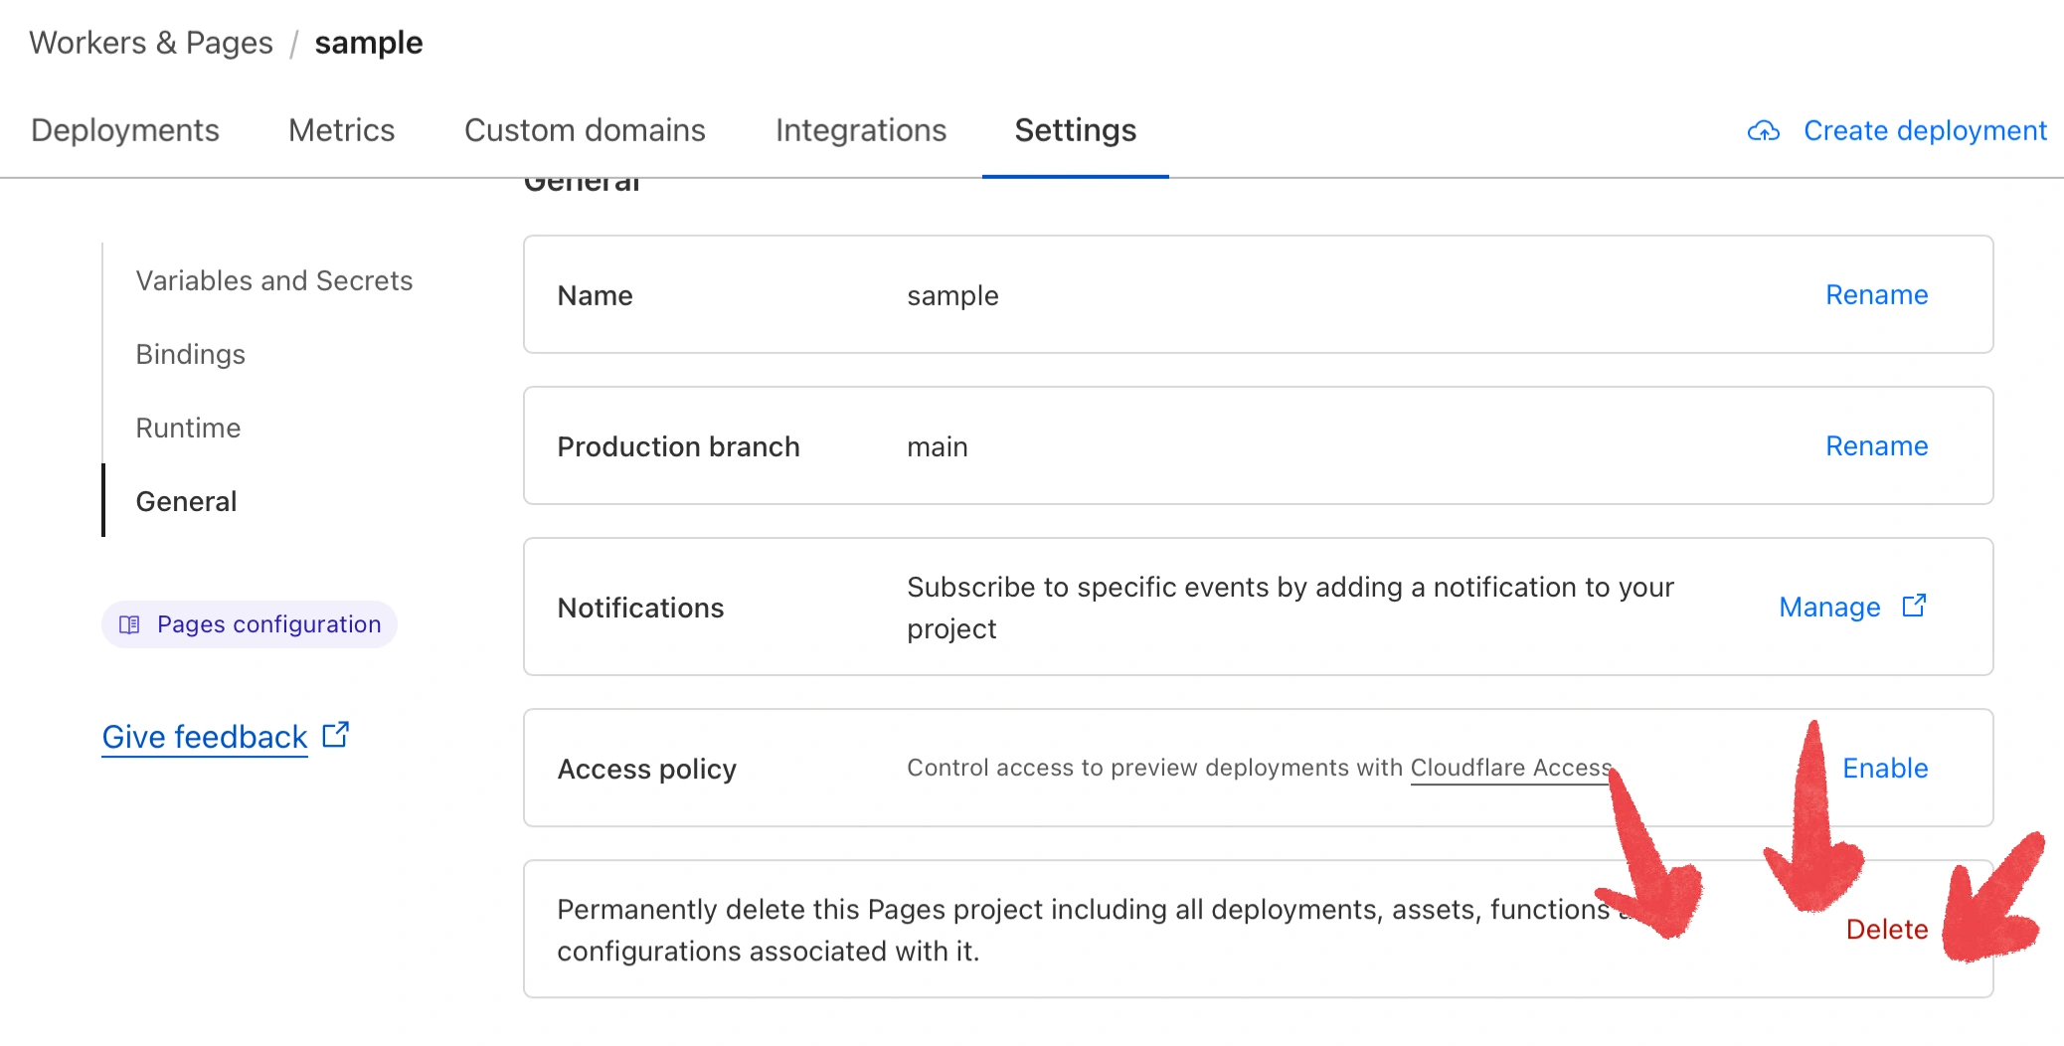Rename the project name sample
Viewport: 2064px width, 1046px height.
click(x=1876, y=294)
